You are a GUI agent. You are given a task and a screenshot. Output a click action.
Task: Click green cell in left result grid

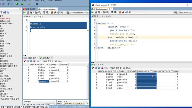coord(44,81)
